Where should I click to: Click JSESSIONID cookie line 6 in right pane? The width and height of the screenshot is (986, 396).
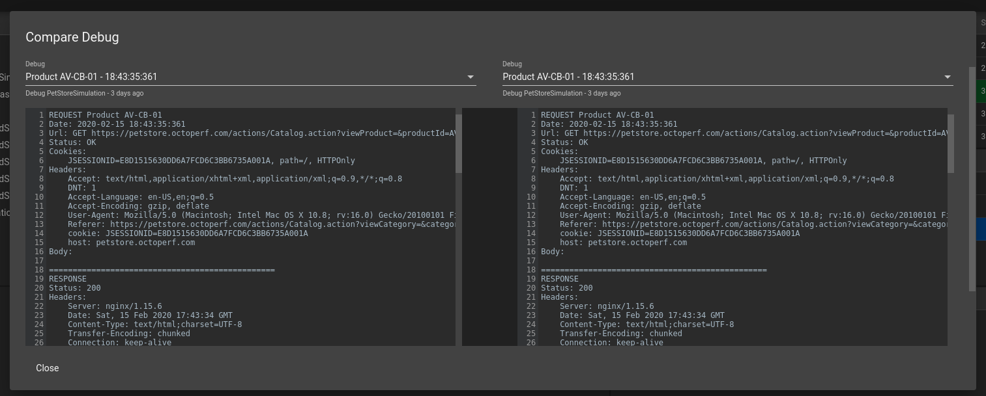pyautogui.click(x=703, y=161)
